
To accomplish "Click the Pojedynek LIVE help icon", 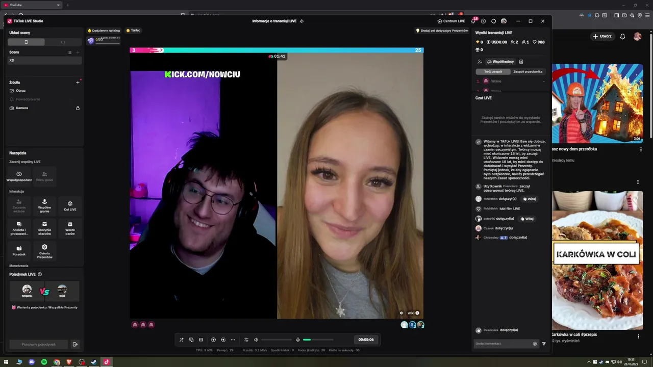I will pyautogui.click(x=40, y=274).
